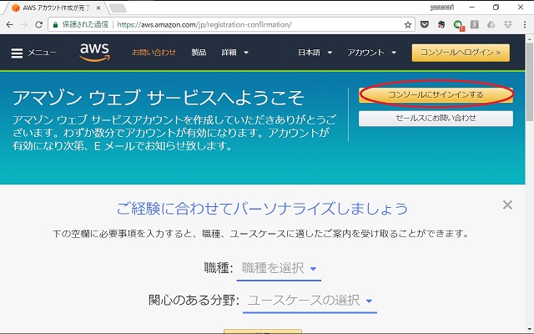Open the 製品 menu item
This screenshot has width=534, height=334.
pos(199,53)
